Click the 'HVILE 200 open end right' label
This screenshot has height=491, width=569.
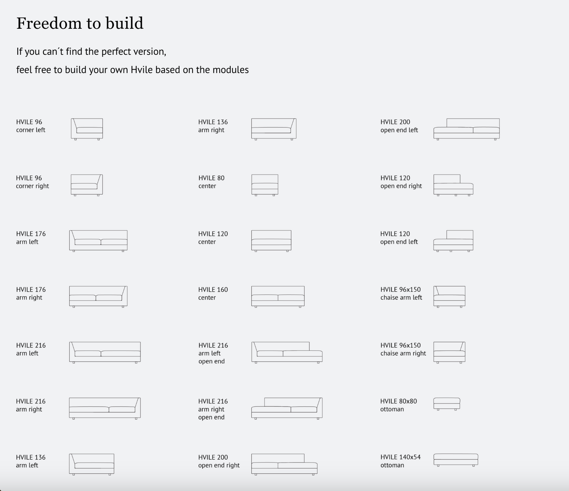[219, 461]
